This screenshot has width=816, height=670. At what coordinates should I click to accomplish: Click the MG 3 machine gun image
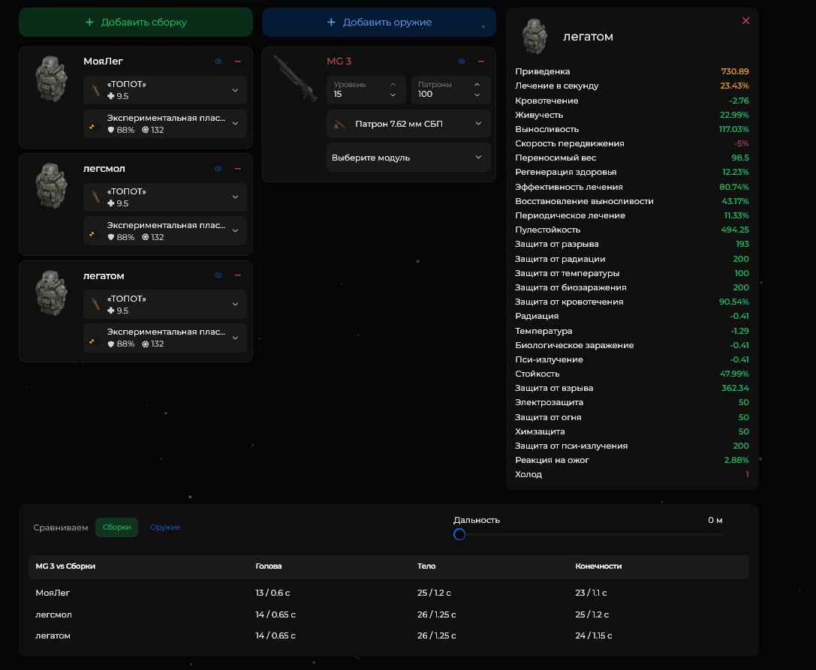point(295,79)
